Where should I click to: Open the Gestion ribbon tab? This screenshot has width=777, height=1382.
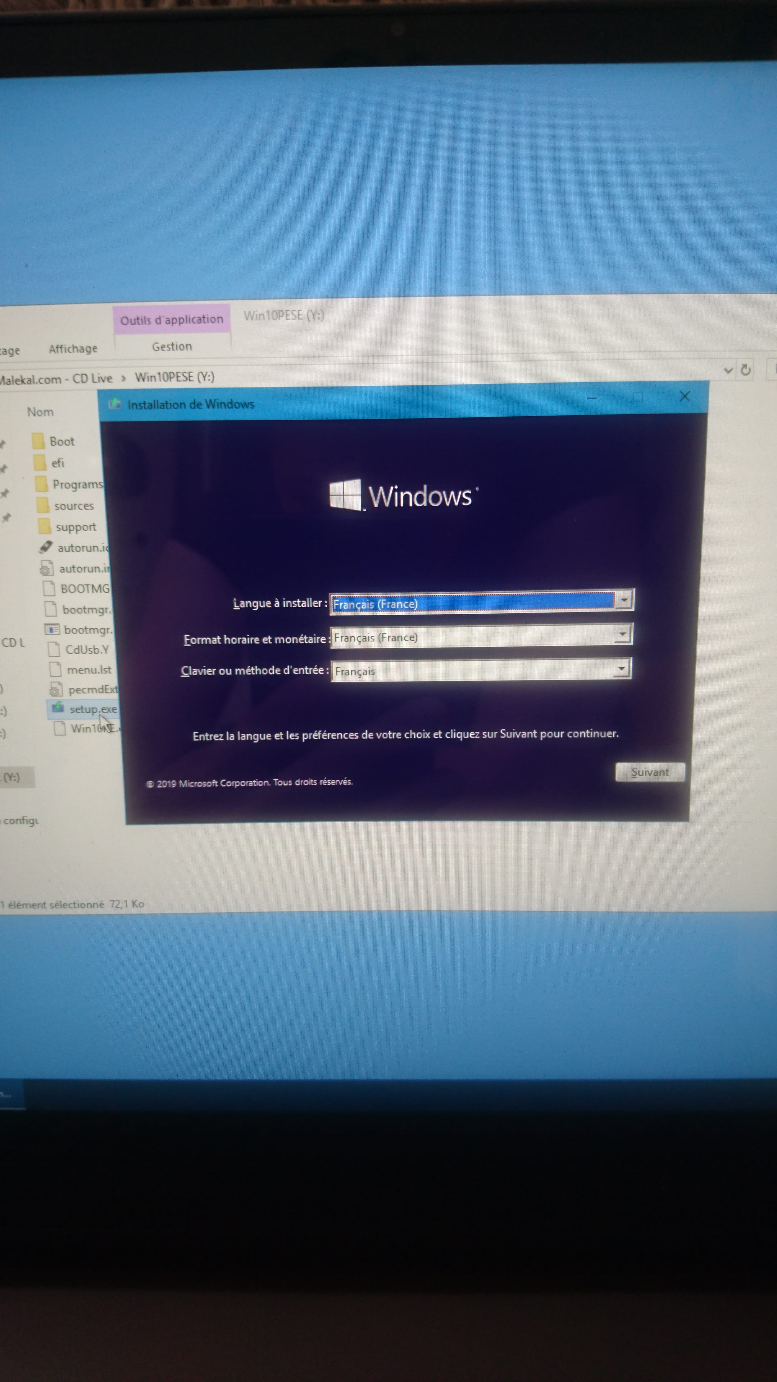172,347
